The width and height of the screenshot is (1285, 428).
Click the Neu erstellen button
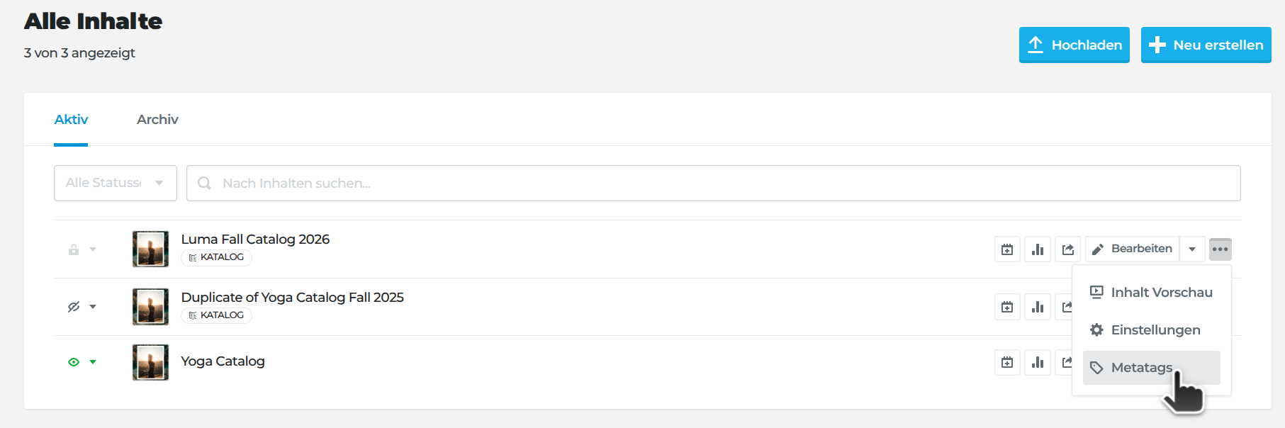[x=1206, y=45]
